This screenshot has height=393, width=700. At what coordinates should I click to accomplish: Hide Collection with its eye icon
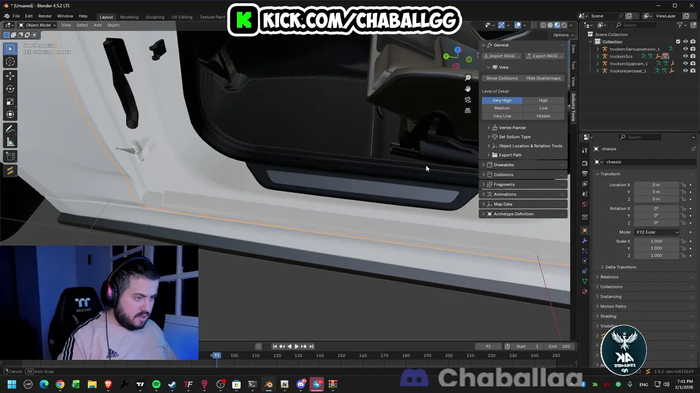(x=686, y=41)
